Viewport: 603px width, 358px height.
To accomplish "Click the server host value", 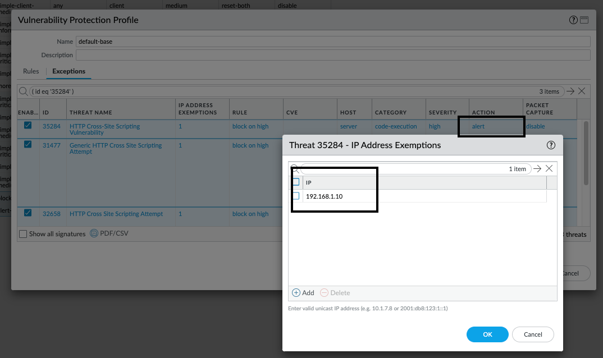I will click(x=349, y=126).
